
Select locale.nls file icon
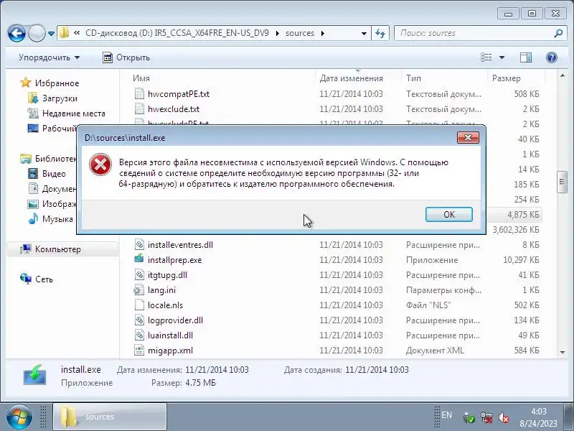139,305
